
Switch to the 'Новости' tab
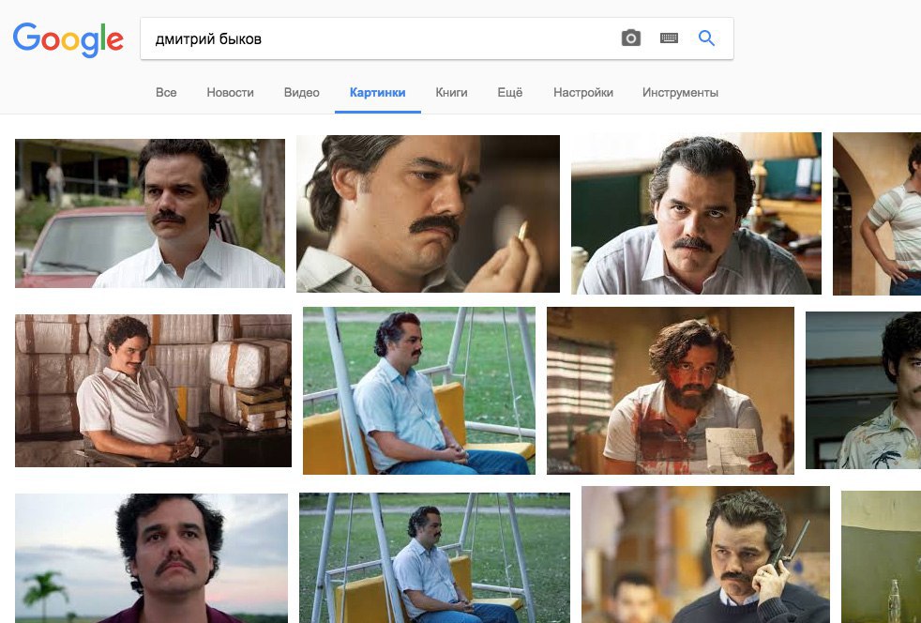point(231,92)
